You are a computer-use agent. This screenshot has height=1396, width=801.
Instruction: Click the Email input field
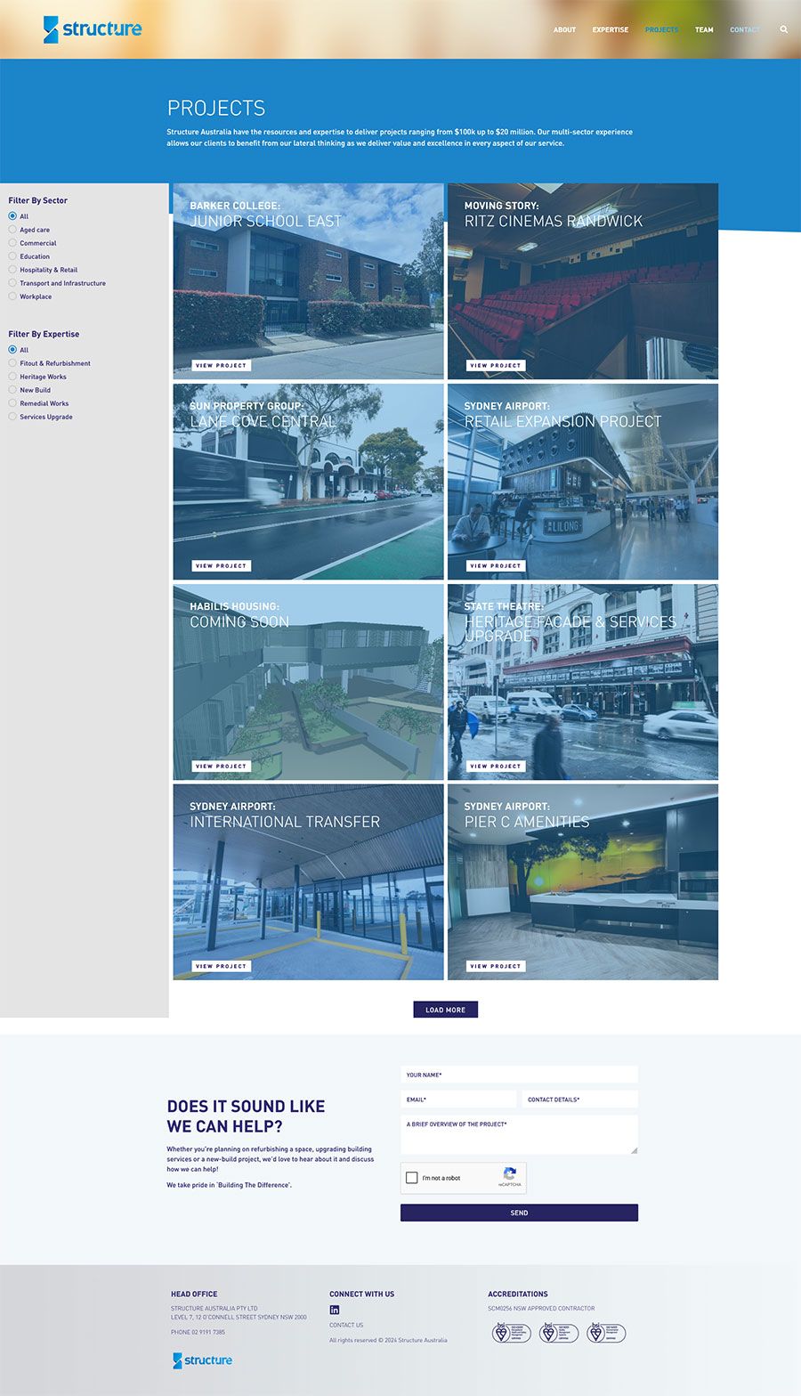[x=458, y=1100]
